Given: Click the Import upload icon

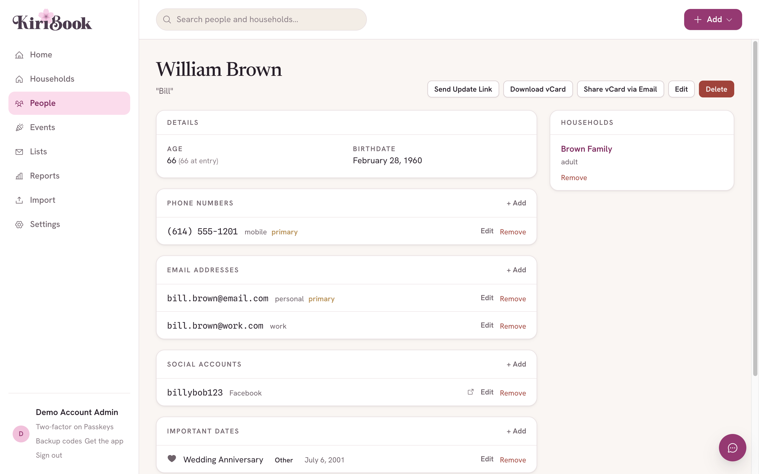Looking at the screenshot, I should [x=20, y=200].
